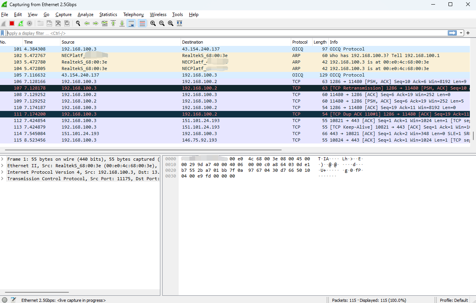Click the Reload capture file icon

(x=67, y=24)
